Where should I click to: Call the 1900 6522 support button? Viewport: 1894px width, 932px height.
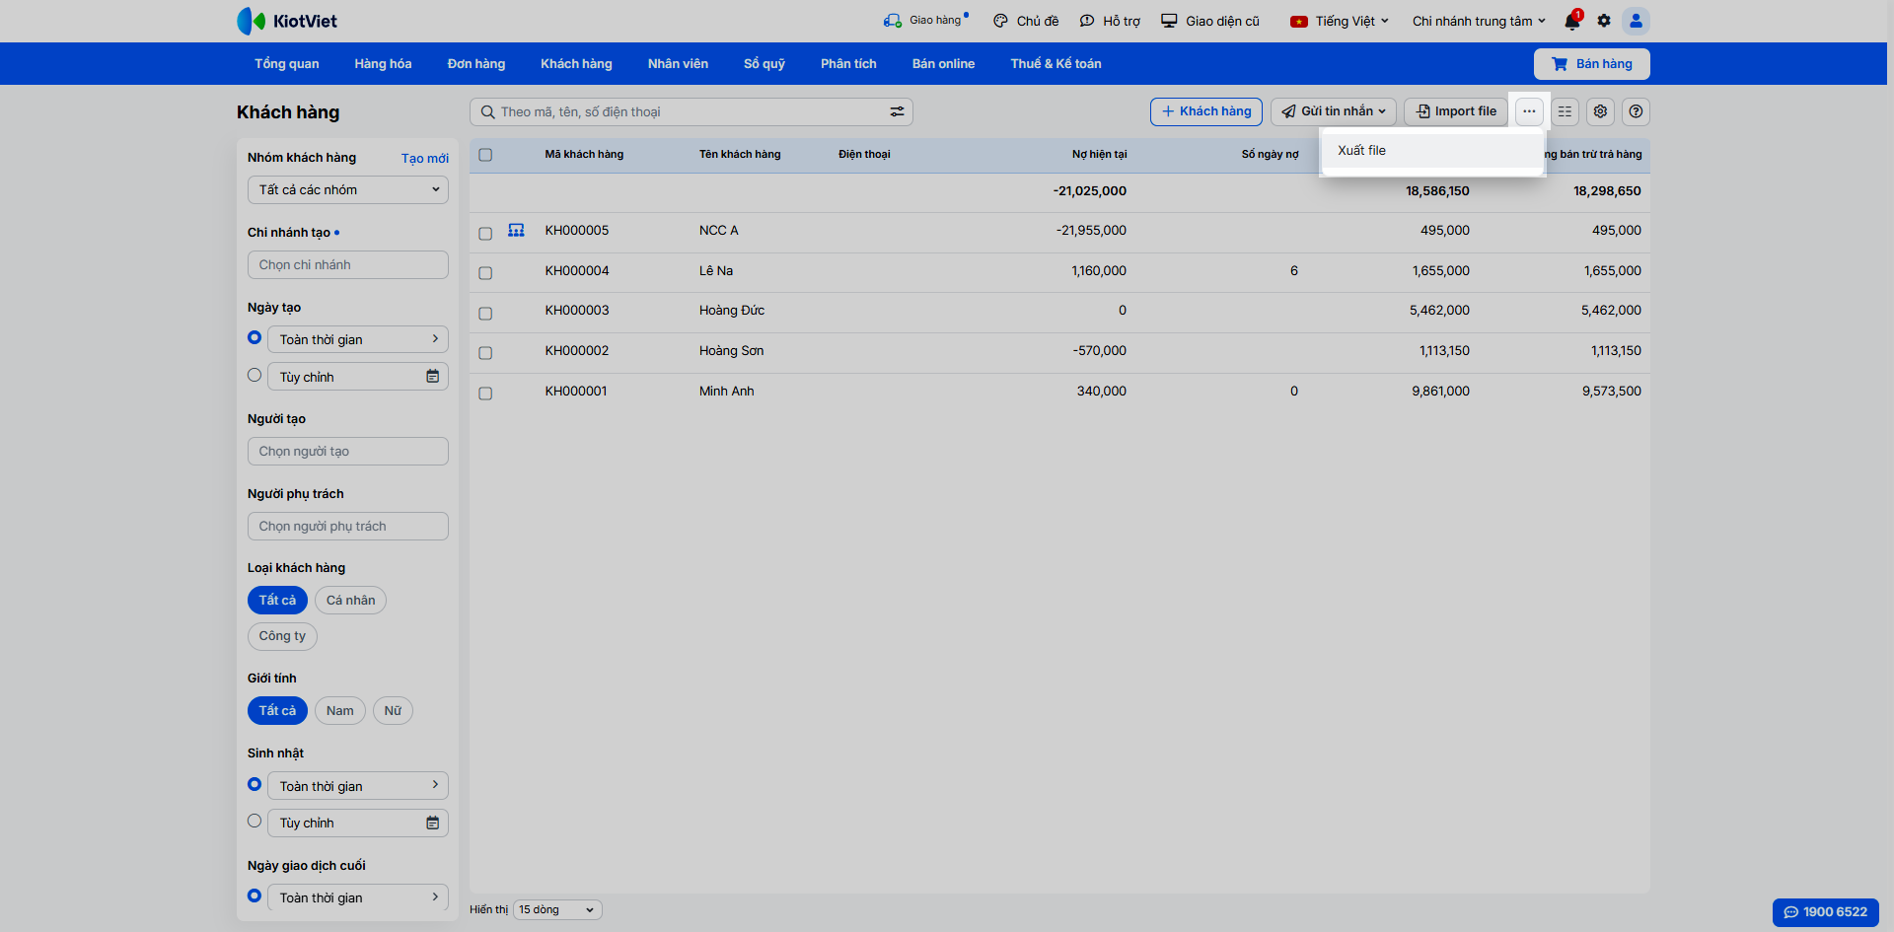point(1825,912)
